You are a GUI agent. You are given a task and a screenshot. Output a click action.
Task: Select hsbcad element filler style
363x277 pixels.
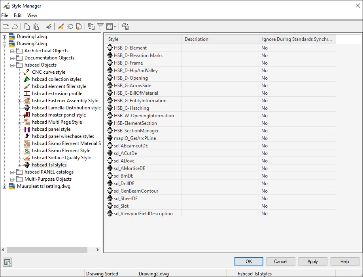[x=59, y=86]
